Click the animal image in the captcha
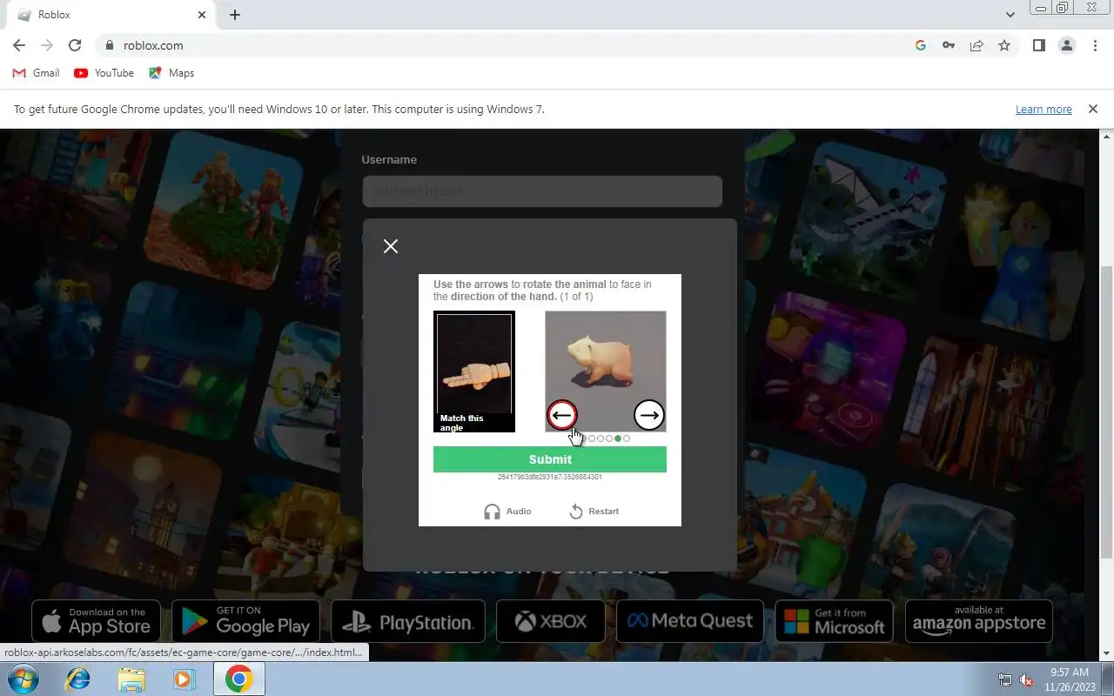 pyautogui.click(x=606, y=371)
